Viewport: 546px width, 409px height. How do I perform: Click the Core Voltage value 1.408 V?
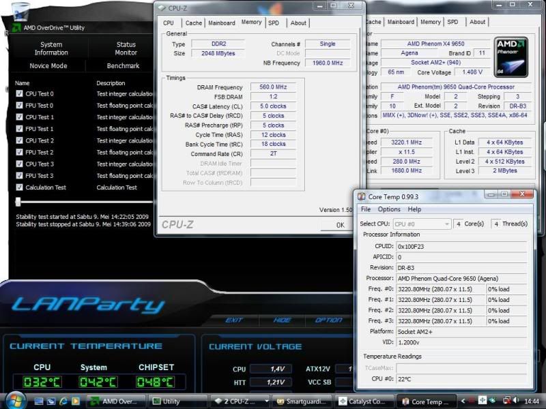click(472, 72)
